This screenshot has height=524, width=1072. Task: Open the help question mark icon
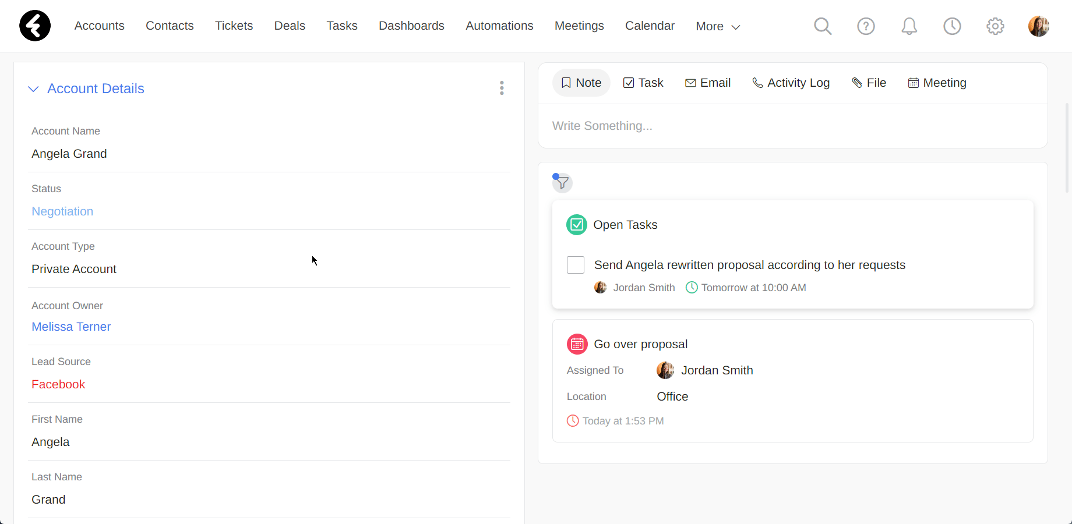click(x=866, y=26)
